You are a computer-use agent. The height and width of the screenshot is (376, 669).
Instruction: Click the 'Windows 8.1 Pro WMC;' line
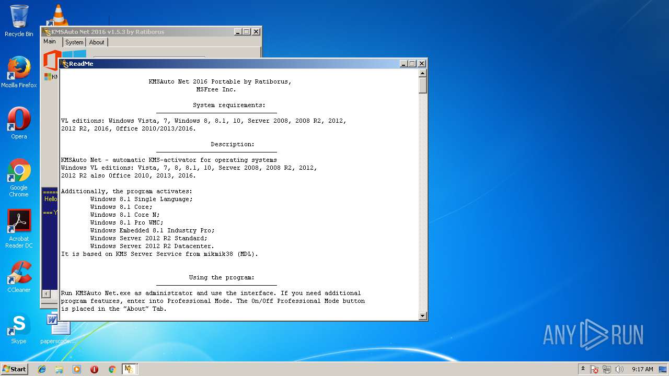[126, 223]
